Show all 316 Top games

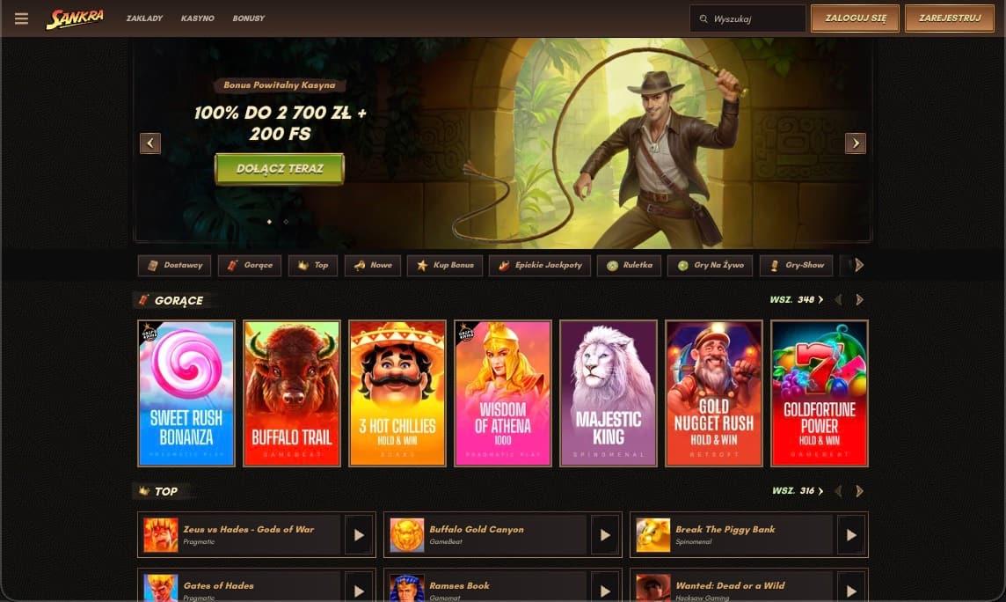[798, 491]
